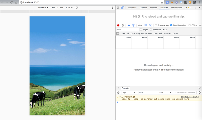Switch to the Performance tab
Screen dimensions: 202x120
pyautogui.click(x=176, y=8)
